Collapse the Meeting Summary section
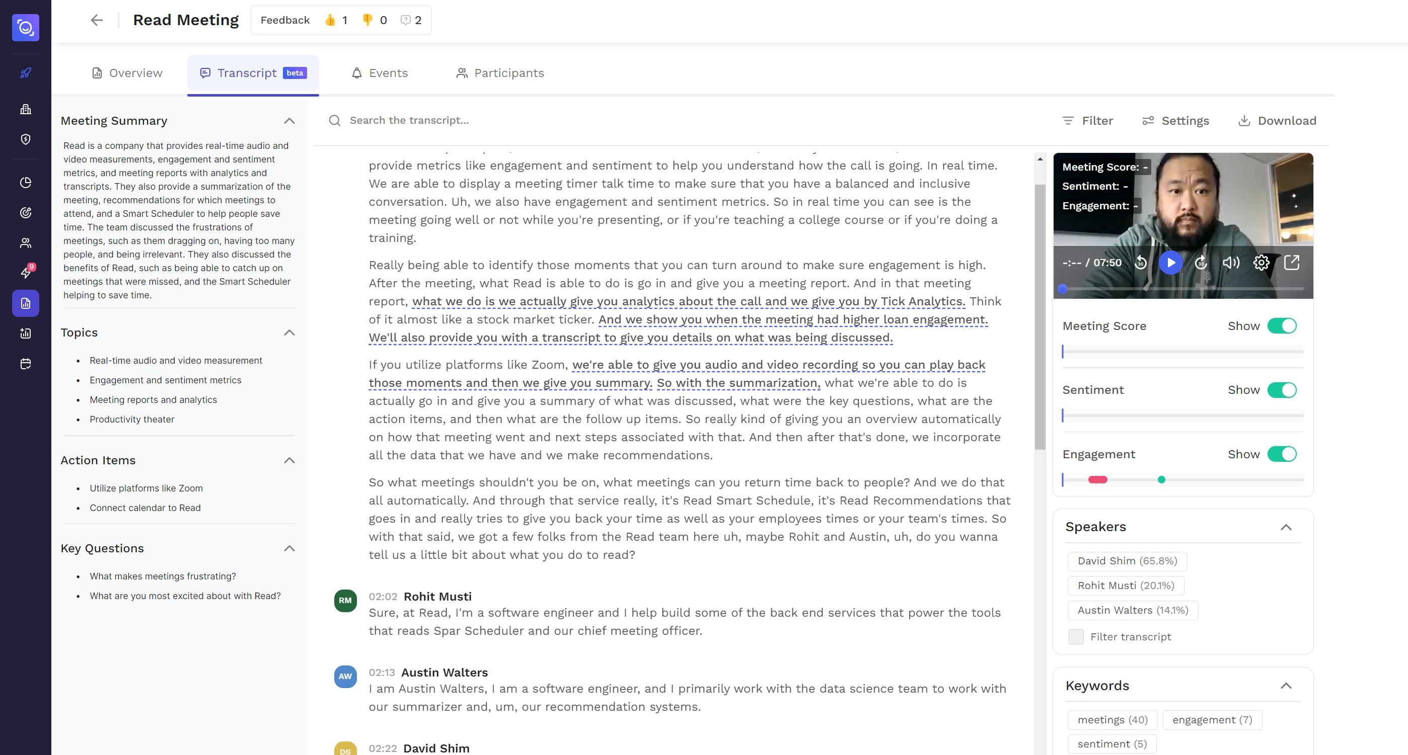Image resolution: width=1408 pixels, height=755 pixels. 289,121
